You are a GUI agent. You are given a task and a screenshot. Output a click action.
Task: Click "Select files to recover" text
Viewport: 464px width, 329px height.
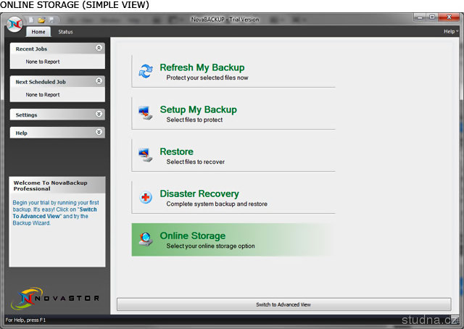[x=195, y=162]
